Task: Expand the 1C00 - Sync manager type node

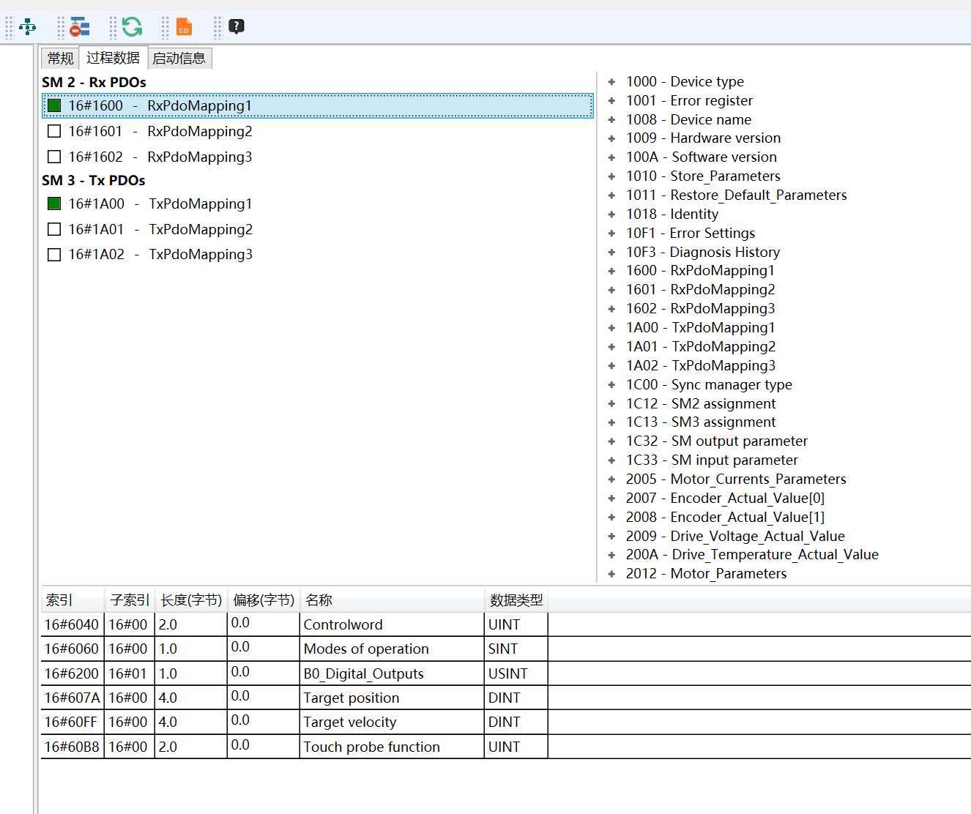Action: point(611,385)
